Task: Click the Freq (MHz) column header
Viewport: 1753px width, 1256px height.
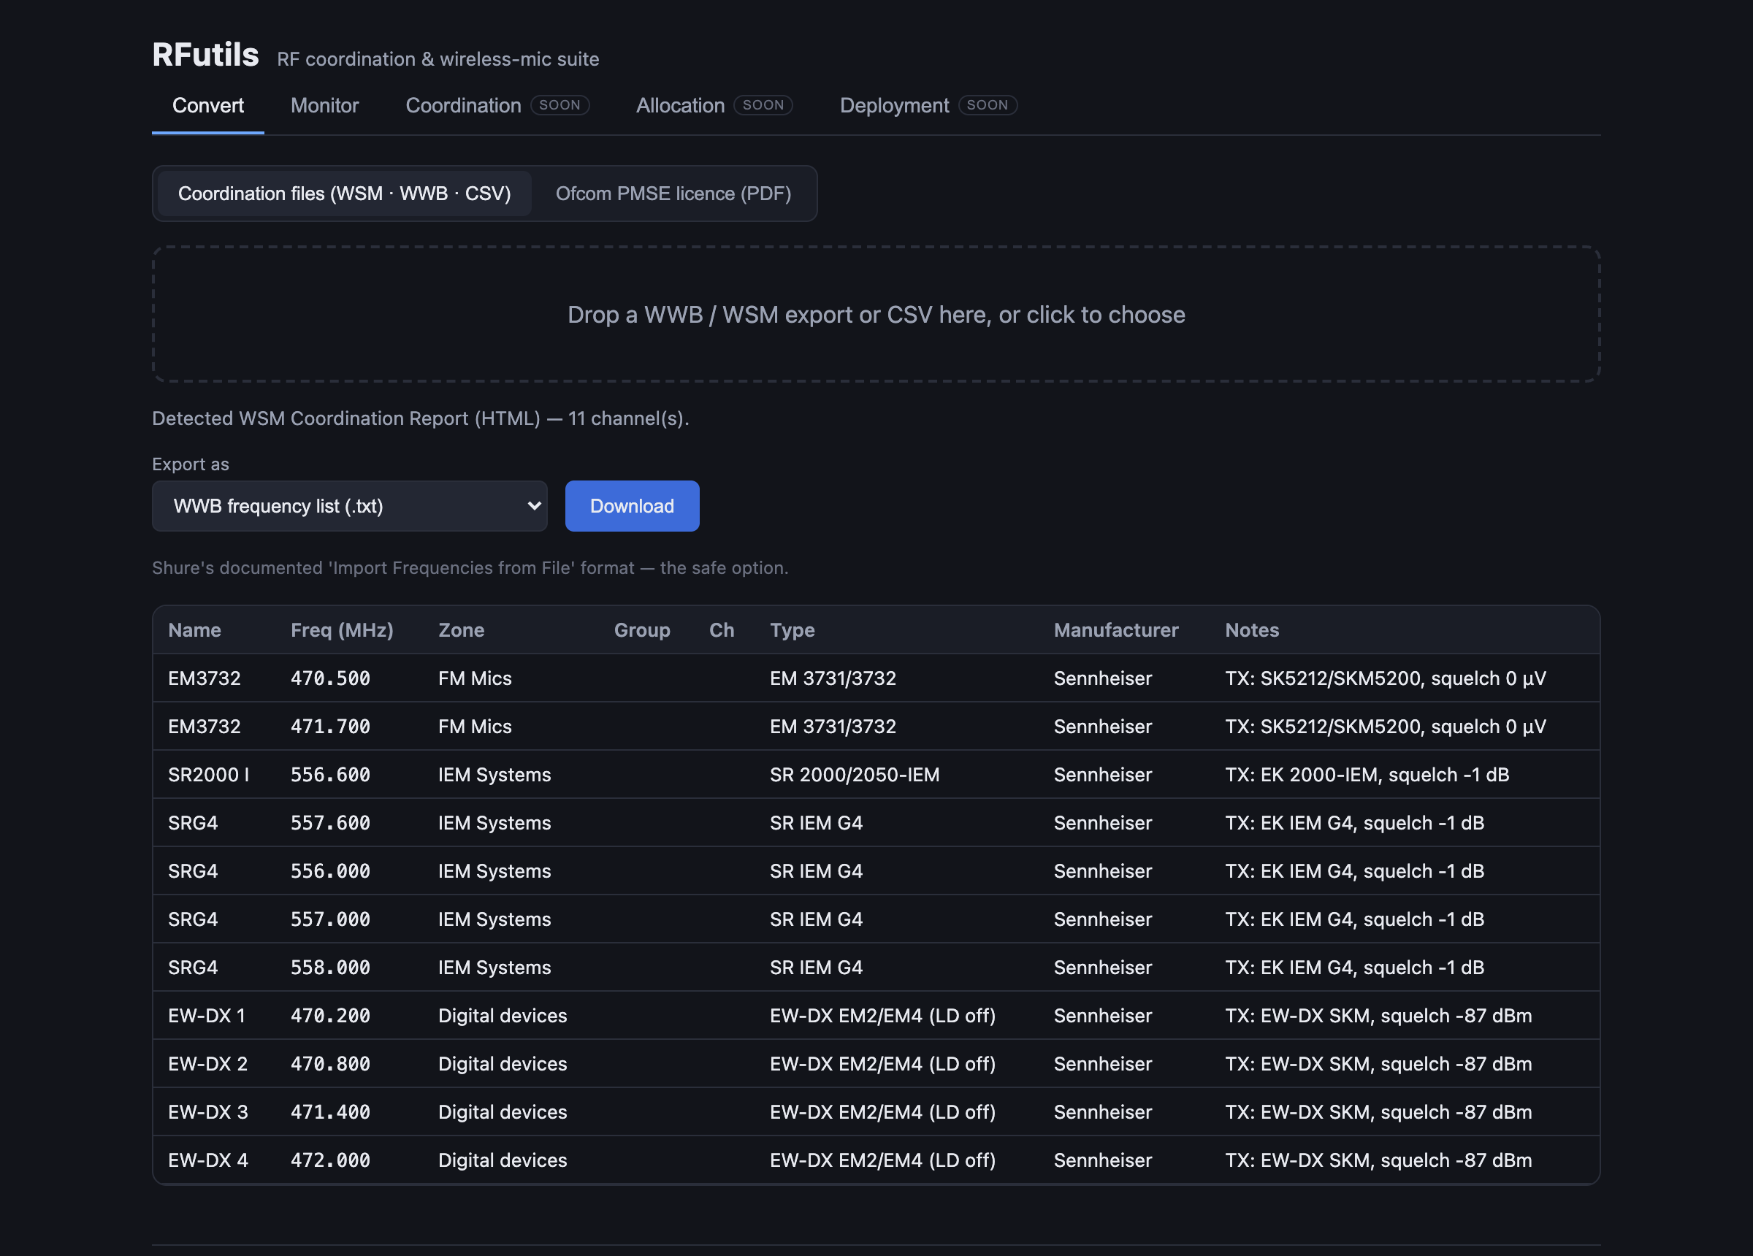Action: tap(342, 630)
